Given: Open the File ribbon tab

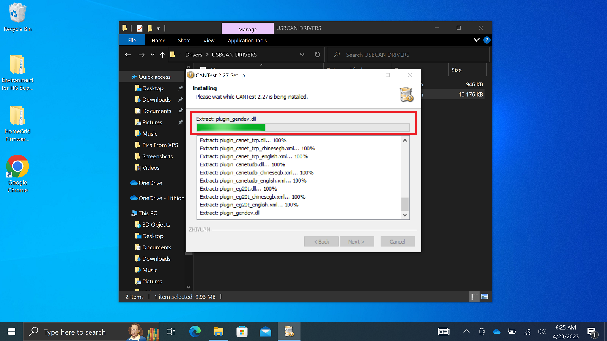Looking at the screenshot, I should click(x=132, y=40).
